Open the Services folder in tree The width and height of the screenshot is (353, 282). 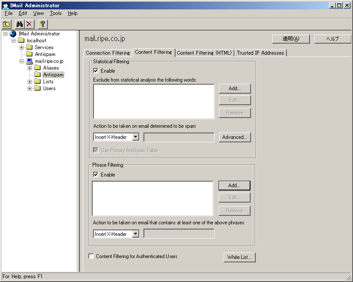click(44, 47)
